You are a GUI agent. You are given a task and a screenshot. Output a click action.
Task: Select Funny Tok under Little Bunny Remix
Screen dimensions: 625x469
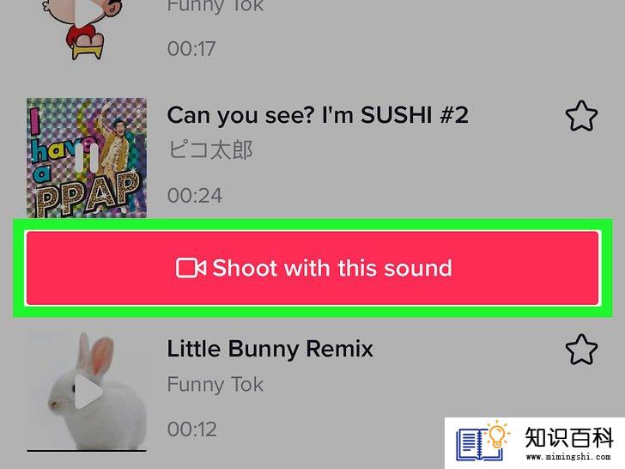[x=215, y=385]
